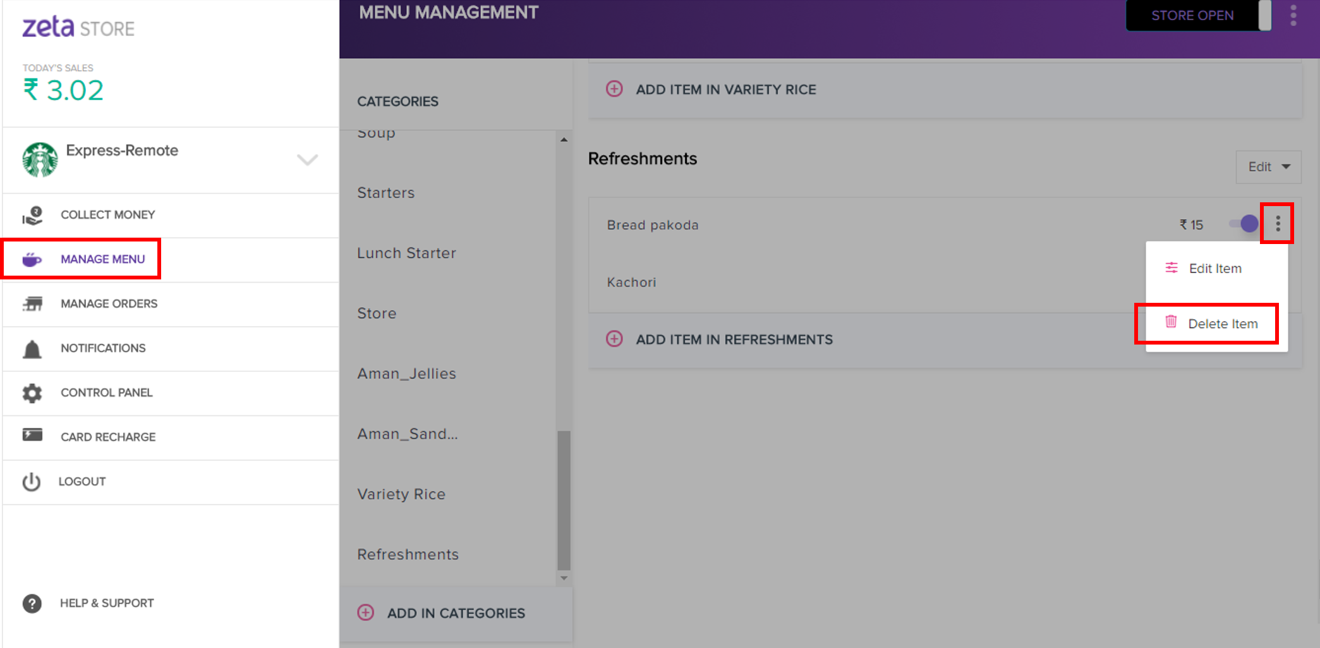This screenshot has height=648, width=1320.
Task: Click the Collect Money hand icon
Action: (32, 215)
